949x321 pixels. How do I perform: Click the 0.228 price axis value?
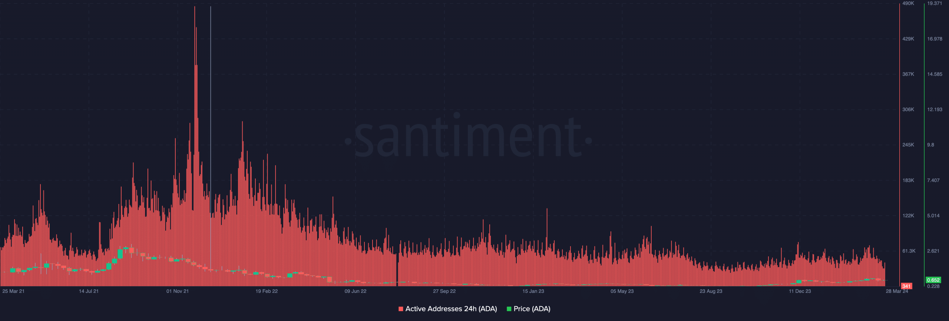tap(933, 287)
